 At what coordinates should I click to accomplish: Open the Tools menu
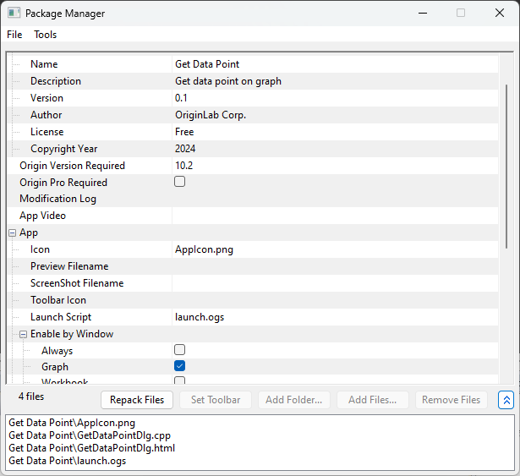point(45,35)
